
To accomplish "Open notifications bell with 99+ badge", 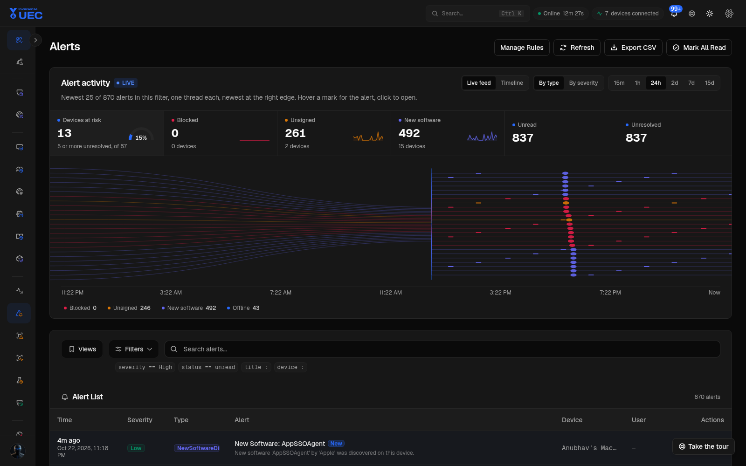I will [674, 14].
